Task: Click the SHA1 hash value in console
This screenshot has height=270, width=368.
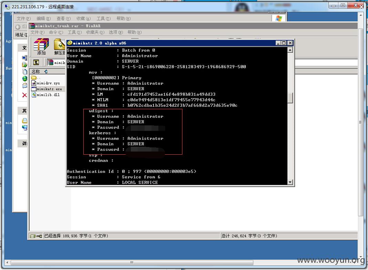Action: tap(182, 105)
